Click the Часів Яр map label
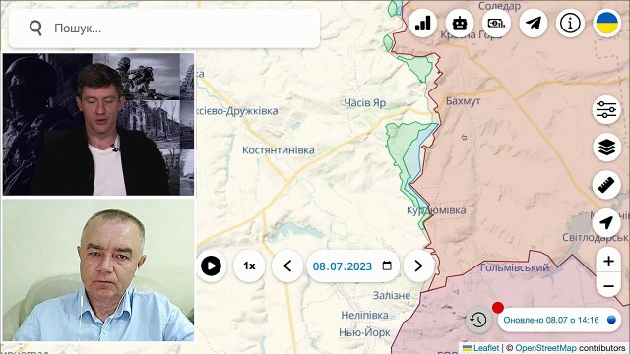This screenshot has height=354, width=630. point(365,103)
